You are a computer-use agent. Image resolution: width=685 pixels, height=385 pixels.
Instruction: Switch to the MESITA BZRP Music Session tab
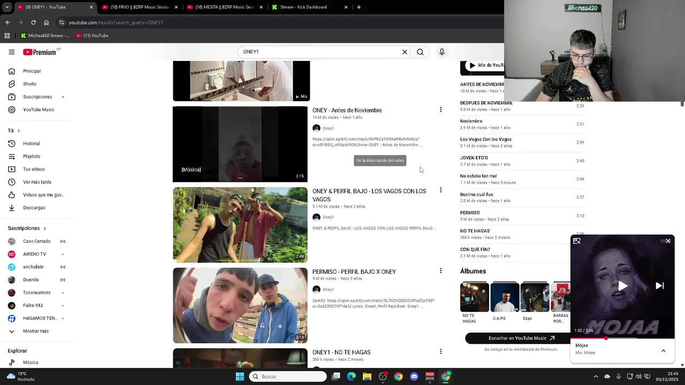click(225, 7)
